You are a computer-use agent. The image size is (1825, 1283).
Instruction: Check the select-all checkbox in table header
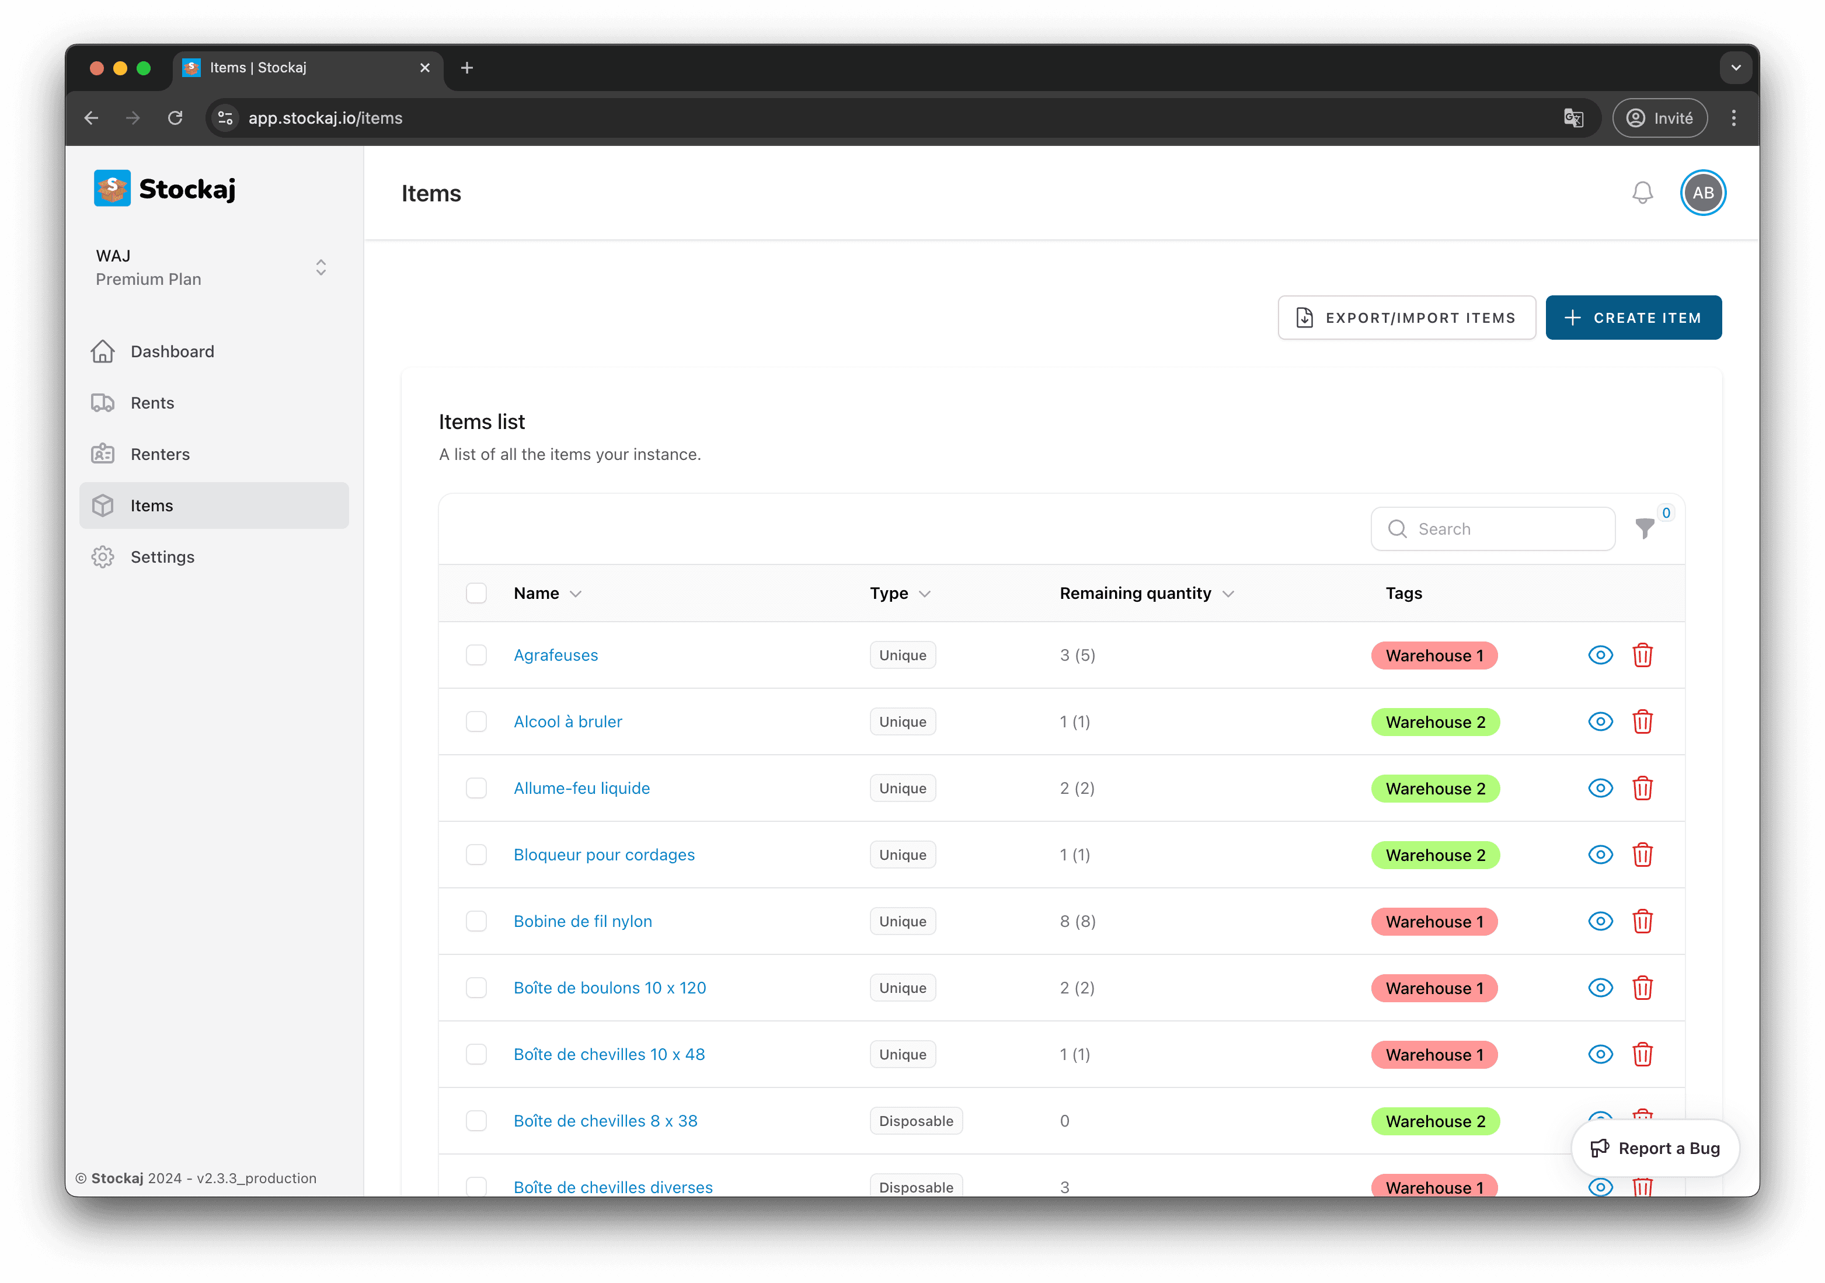pyautogui.click(x=476, y=594)
